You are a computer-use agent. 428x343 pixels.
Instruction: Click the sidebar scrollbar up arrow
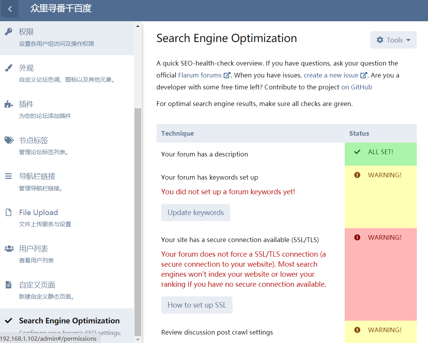(x=138, y=26)
